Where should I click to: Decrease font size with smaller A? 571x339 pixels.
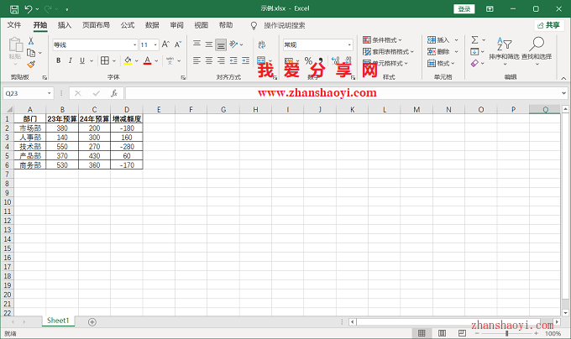click(178, 44)
